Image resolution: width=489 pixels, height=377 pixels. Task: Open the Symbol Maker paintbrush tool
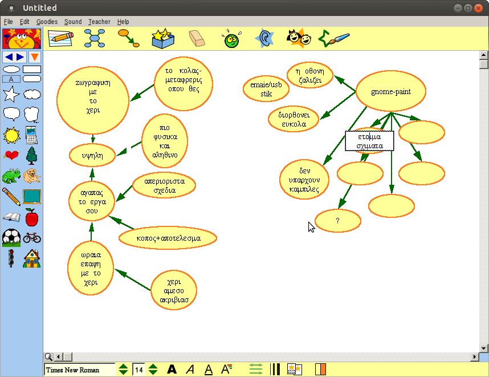[333, 39]
